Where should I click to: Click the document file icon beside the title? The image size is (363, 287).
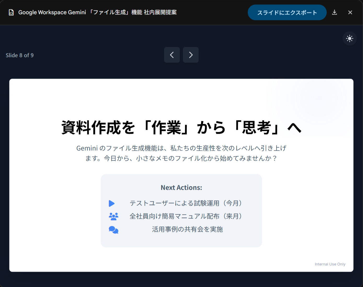coord(11,13)
